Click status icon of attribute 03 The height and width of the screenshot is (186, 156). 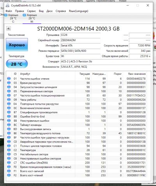pos(9,83)
